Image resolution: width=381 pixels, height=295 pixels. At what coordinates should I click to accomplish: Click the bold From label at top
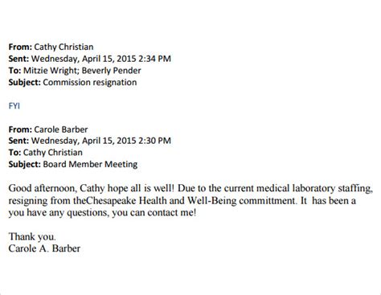click(20, 47)
